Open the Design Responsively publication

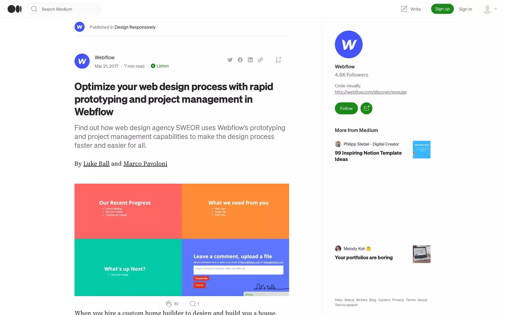point(135,27)
